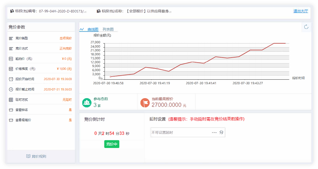
Task: Open the 竞价规则 rules link
Action: click(39, 156)
